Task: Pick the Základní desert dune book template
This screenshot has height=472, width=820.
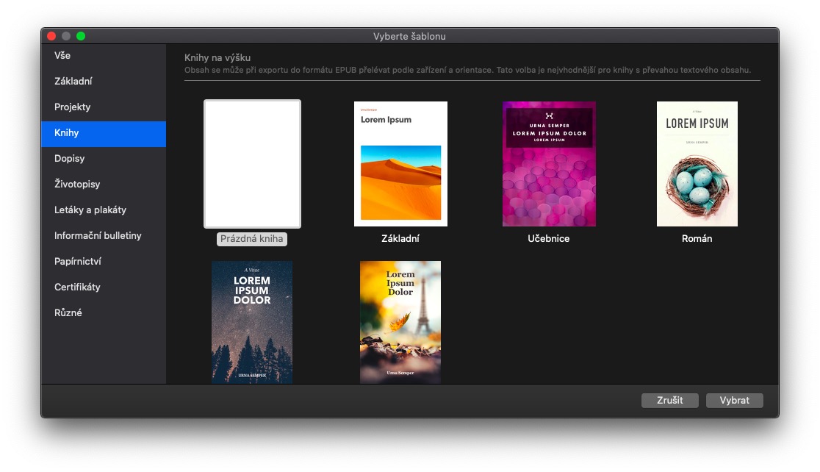Action: [x=400, y=164]
